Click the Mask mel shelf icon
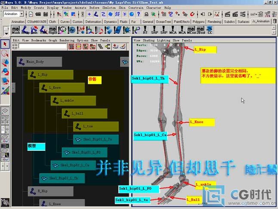Image resolution: width=278 pixels, height=209 pixels. (16, 30)
